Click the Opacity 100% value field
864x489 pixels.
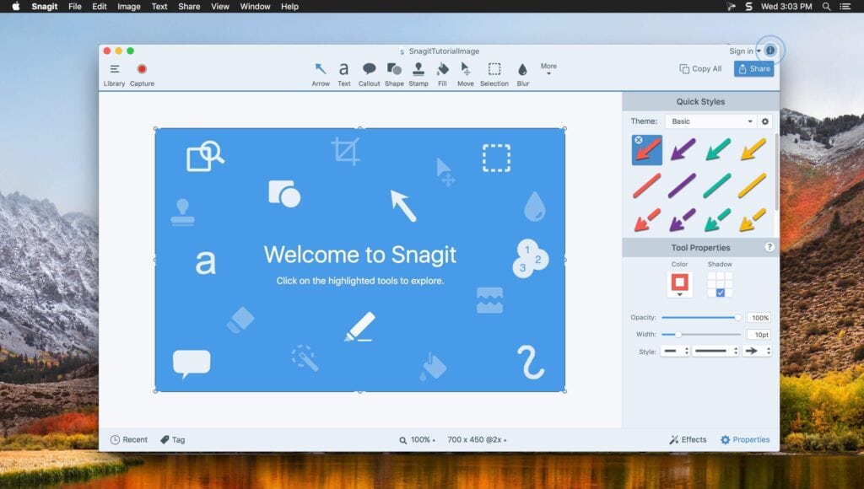[x=759, y=318]
